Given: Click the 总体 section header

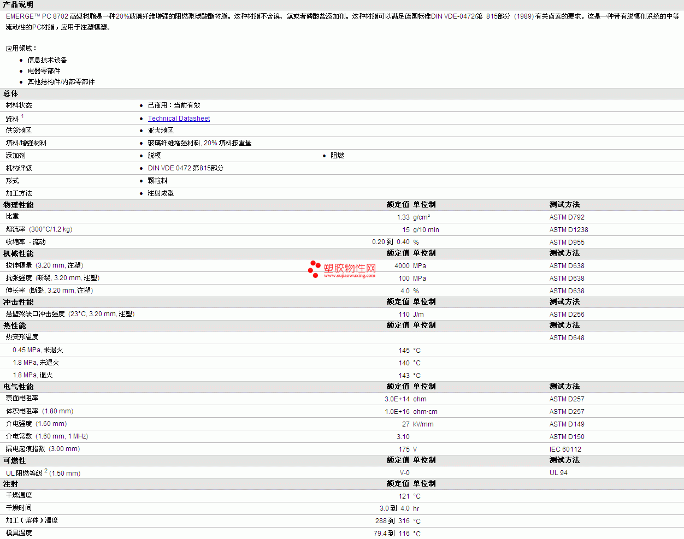Looking at the screenshot, I should (11, 93).
